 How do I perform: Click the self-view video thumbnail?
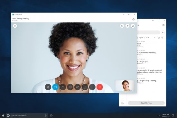pos(125,86)
